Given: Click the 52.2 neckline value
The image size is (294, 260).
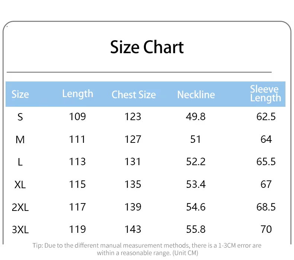Looking at the screenshot, I should (196, 162).
